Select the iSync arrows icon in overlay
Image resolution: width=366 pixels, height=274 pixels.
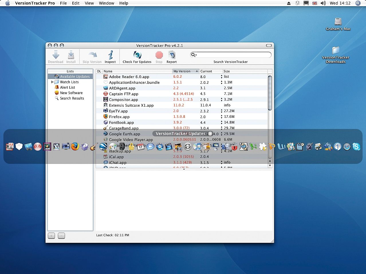[x=188, y=147]
